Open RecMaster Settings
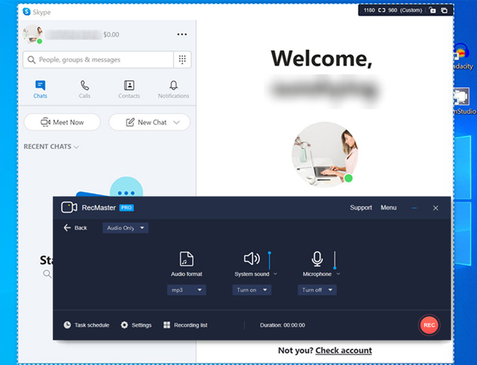The height and width of the screenshot is (365, 477). 136,325
